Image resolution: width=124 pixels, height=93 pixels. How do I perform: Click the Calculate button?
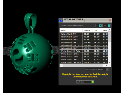click(85, 82)
